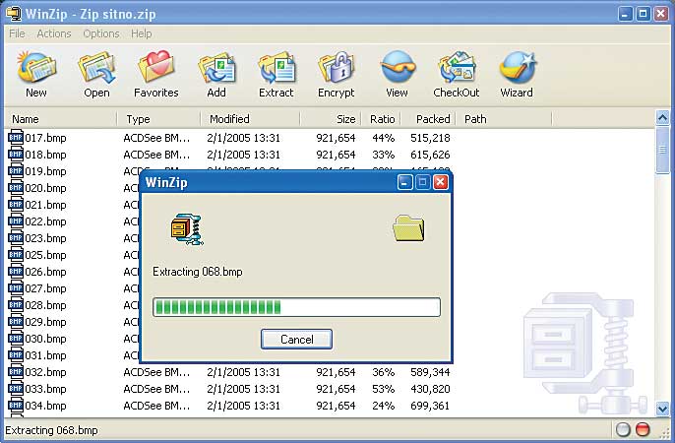Click the dialog label Extracting 068.bmp

[x=198, y=272]
